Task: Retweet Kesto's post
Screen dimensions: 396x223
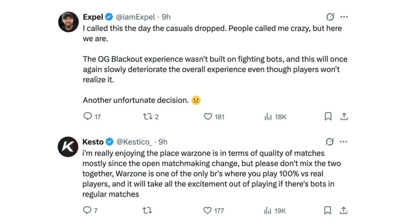Action: (147, 211)
